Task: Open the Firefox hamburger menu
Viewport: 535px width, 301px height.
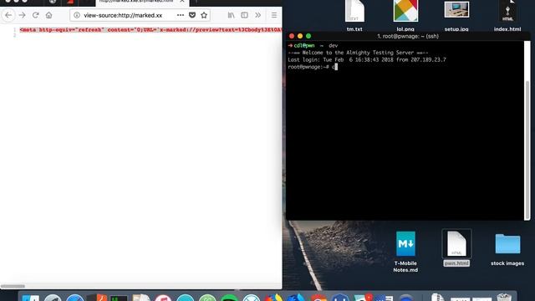Action: [x=274, y=15]
